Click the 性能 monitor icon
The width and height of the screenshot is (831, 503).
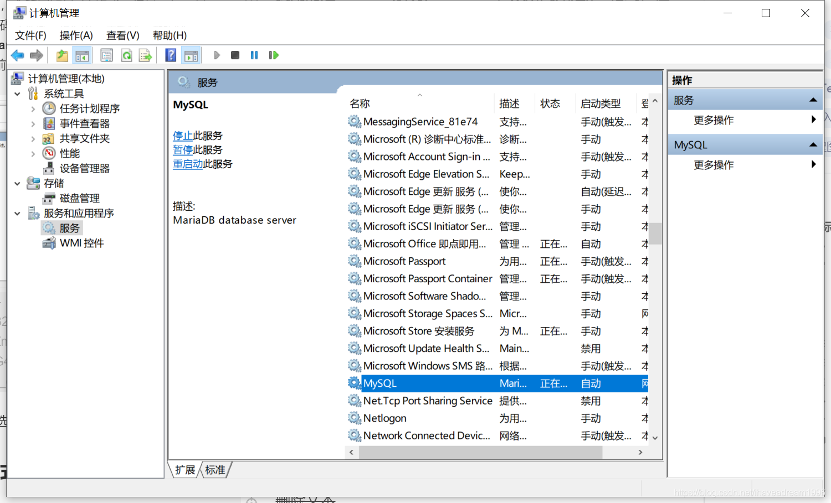[x=49, y=153]
